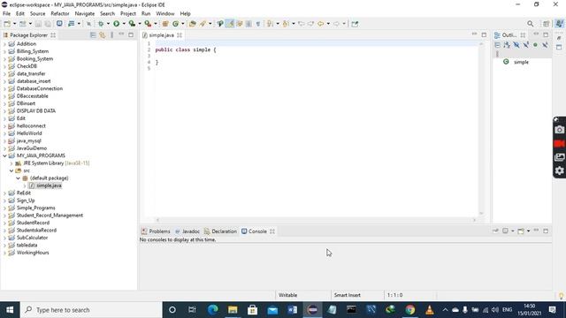Click Collapse All in Outline view
The image size is (566, 318).
[497, 45]
